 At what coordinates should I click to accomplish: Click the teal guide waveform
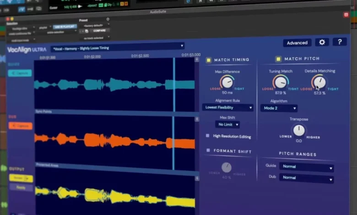click(114, 84)
